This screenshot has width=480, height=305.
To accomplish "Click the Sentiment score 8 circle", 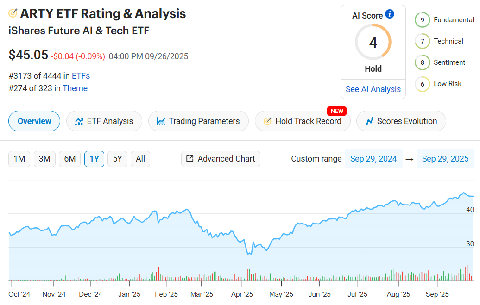I will point(422,62).
